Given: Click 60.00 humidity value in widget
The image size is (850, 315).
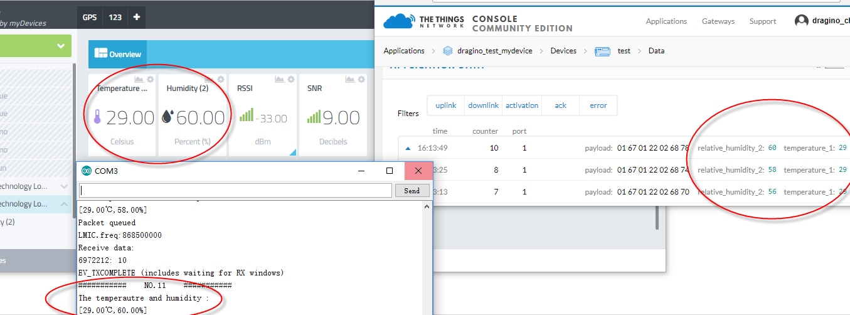Looking at the screenshot, I should 200,117.
